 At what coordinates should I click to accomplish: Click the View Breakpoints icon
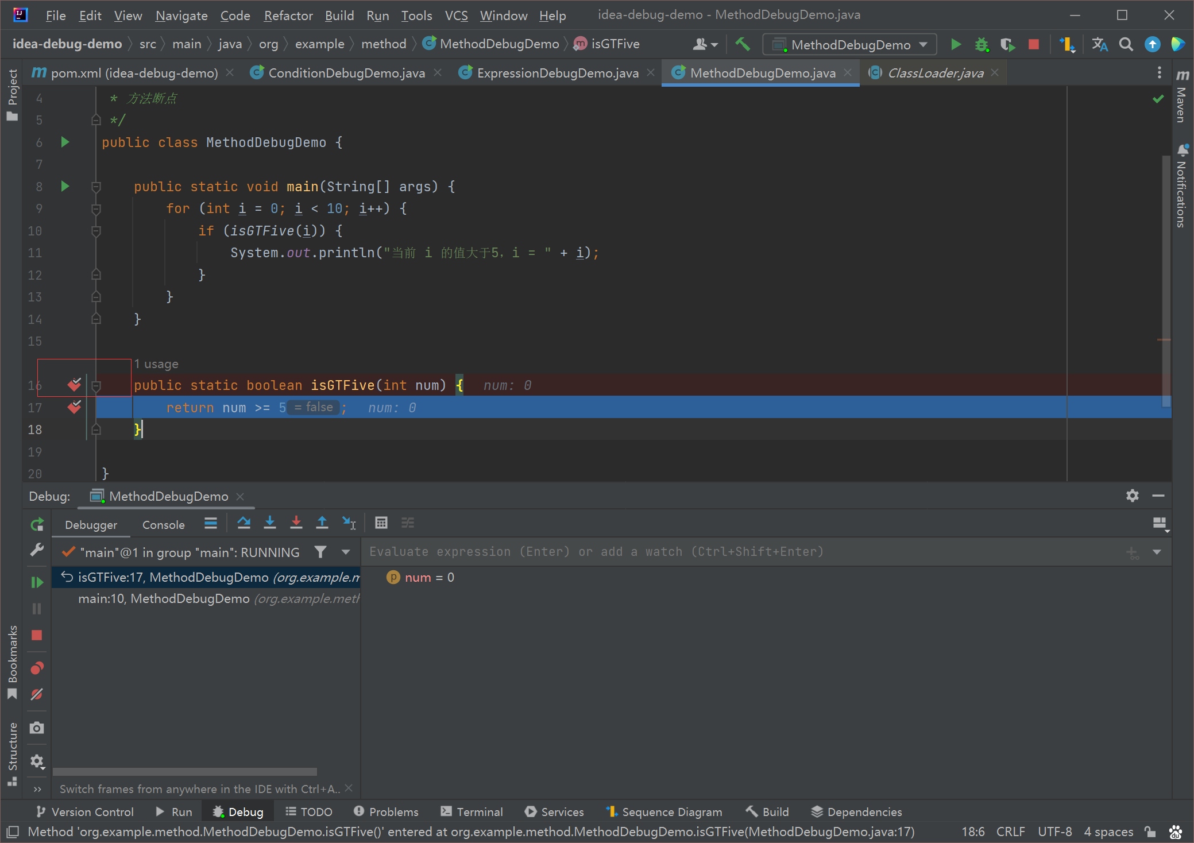tap(37, 668)
